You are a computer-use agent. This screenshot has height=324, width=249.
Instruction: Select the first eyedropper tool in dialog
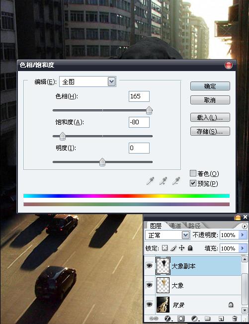pyautogui.click(x=150, y=180)
